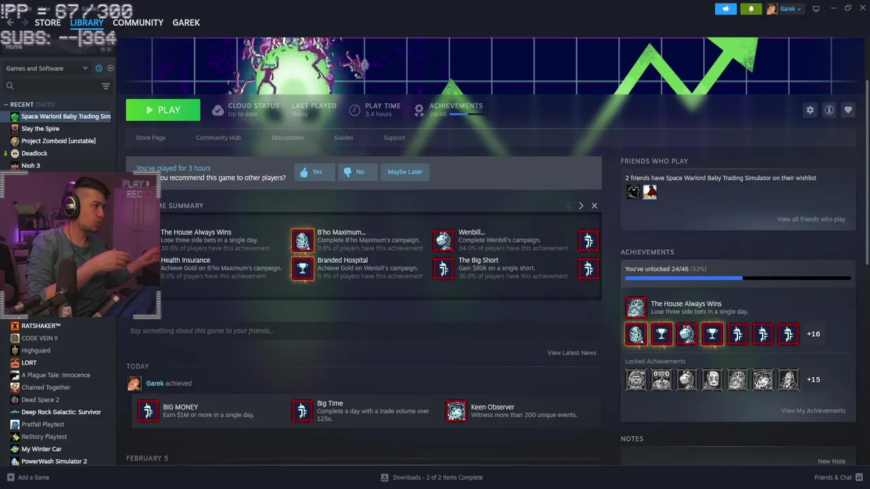870x489 pixels.
Task: Click B'ho Maximum achievement icon in summary
Action: point(302,240)
